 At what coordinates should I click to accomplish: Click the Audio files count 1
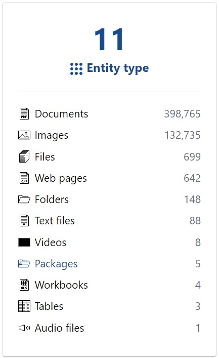pos(198,328)
